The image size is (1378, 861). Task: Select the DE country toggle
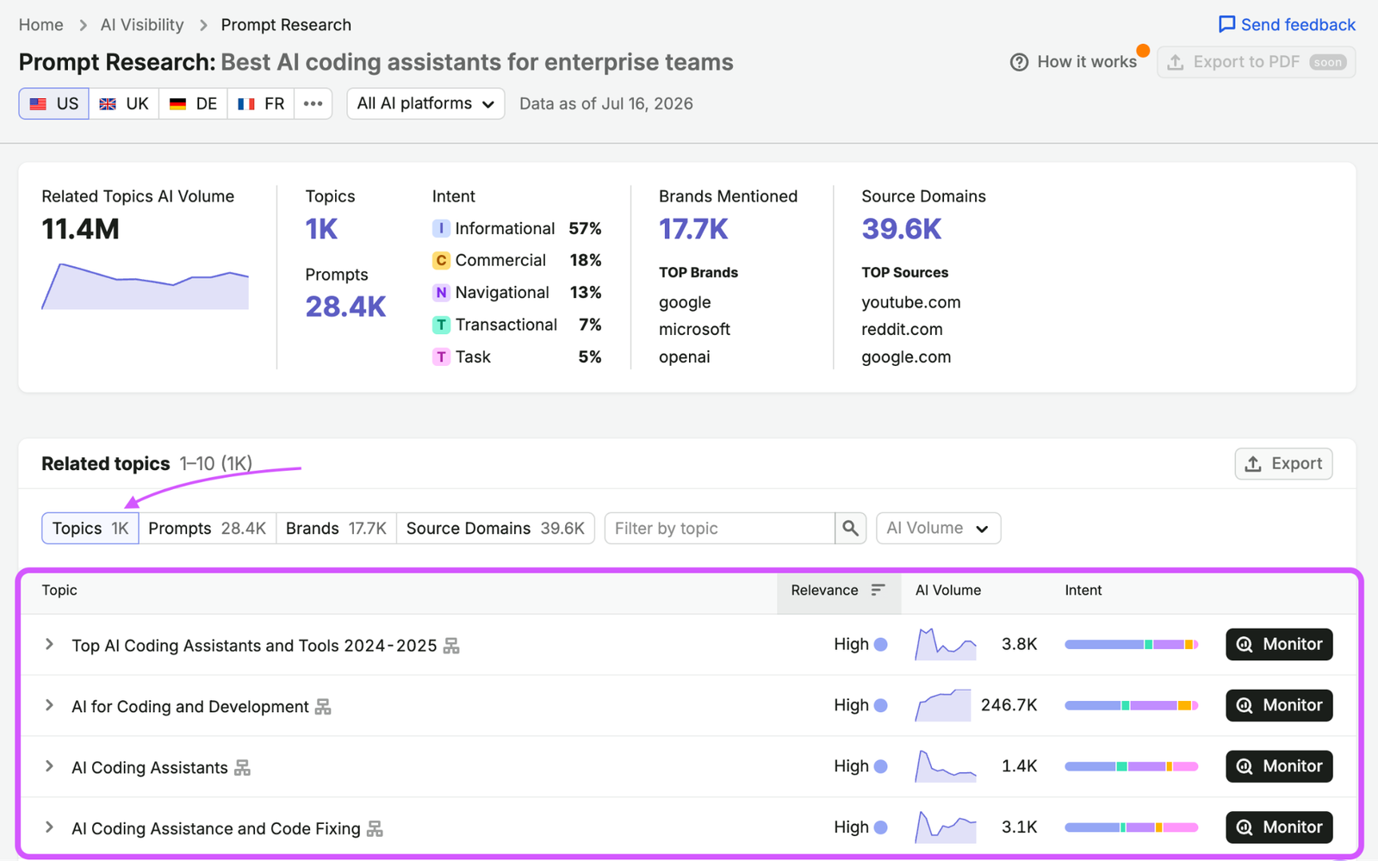193,103
